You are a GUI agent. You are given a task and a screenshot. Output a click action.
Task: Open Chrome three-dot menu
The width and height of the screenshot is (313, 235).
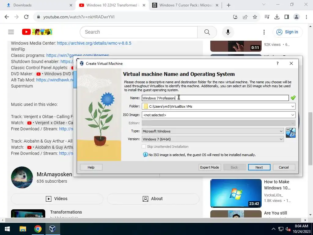pyautogui.click(x=306, y=17)
